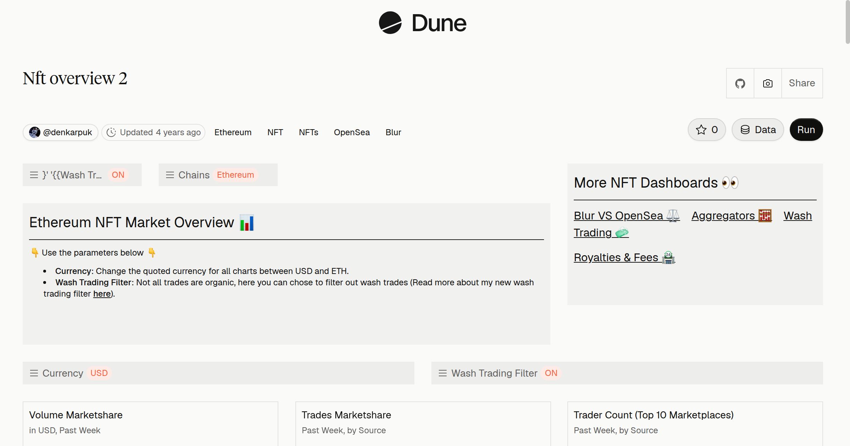Viewport: 850px width, 446px height.
Task: Click the page vertical scrollbar thumb
Action: coord(848,22)
